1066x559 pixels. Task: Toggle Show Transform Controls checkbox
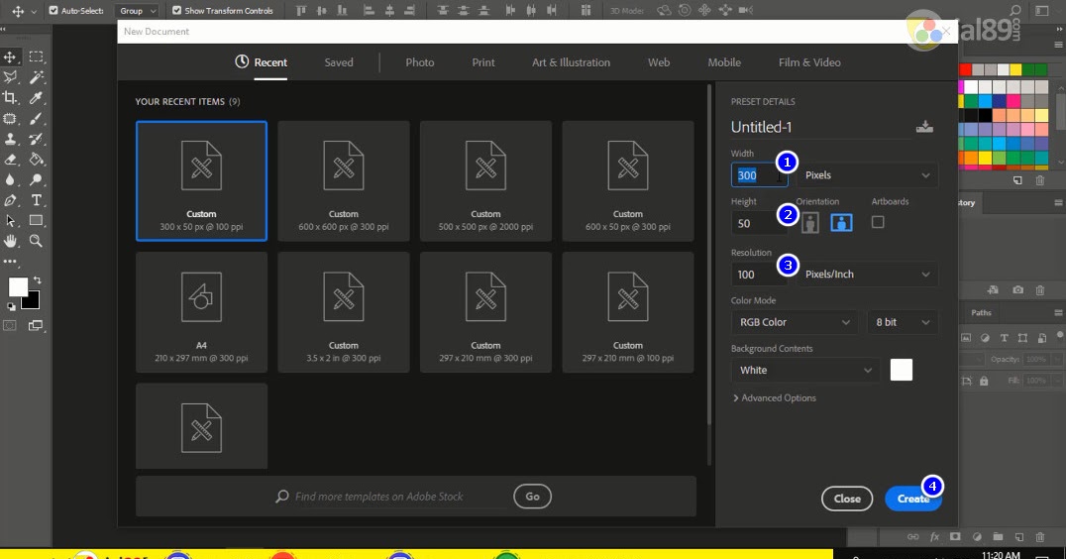pos(176,10)
